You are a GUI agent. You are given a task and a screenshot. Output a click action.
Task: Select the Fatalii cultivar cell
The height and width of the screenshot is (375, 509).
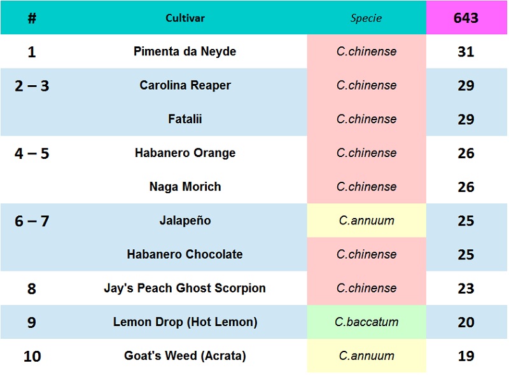click(185, 119)
